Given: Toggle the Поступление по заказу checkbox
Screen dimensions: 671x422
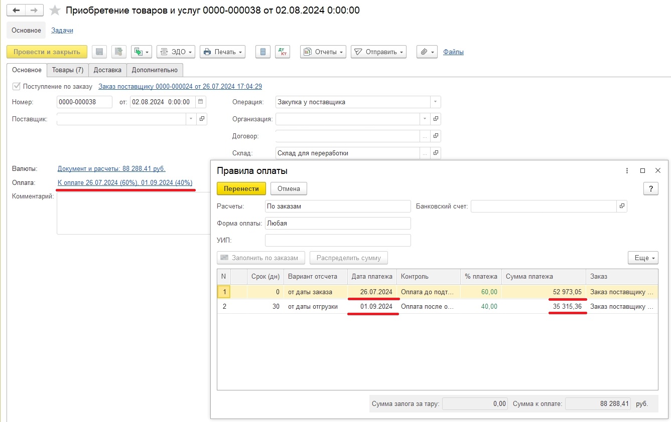Looking at the screenshot, I should coord(17,87).
